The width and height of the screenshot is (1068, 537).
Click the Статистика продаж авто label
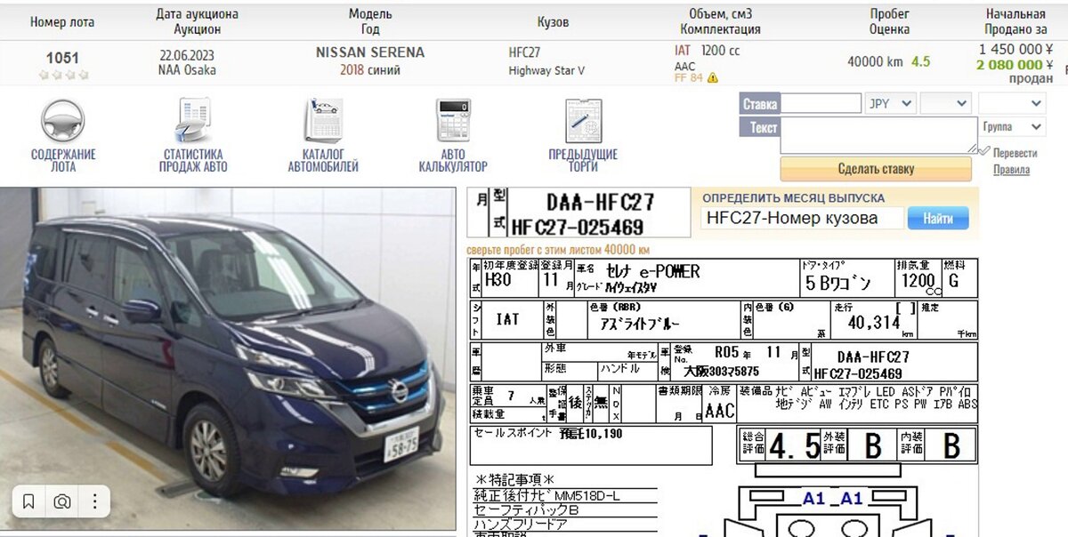tap(193, 160)
